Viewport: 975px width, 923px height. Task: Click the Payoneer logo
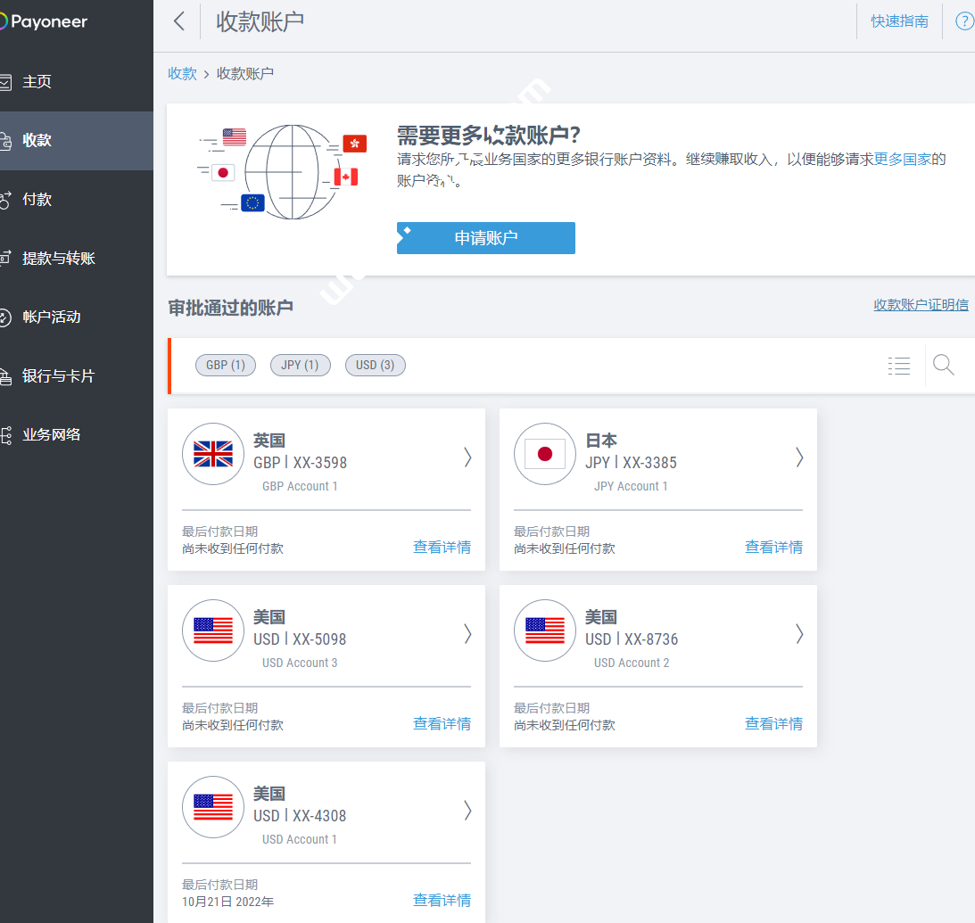click(45, 22)
